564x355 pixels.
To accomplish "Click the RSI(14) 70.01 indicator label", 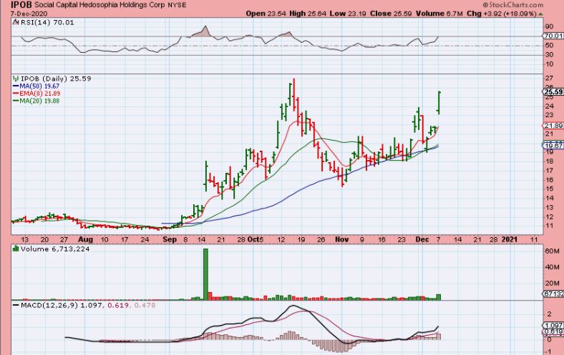I will point(47,22).
